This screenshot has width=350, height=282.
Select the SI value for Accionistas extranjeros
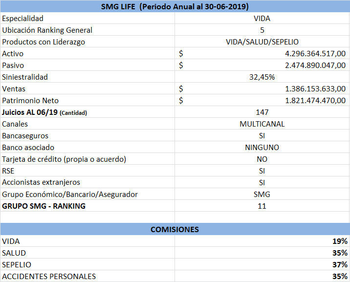click(262, 182)
